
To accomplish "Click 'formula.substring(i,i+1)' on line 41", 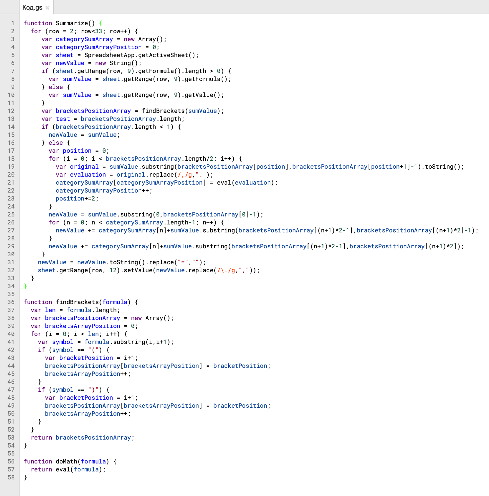I will [x=127, y=342].
